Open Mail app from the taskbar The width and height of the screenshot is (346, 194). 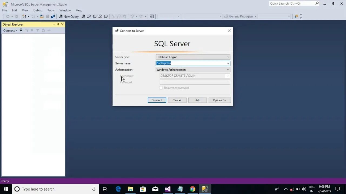point(155,189)
